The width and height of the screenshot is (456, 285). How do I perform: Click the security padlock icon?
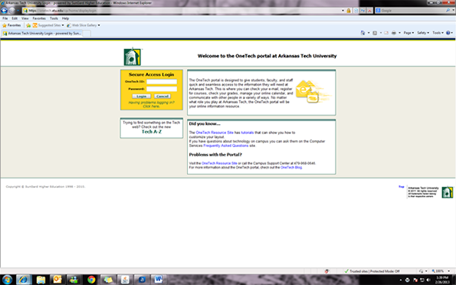pyautogui.click(x=349, y=11)
